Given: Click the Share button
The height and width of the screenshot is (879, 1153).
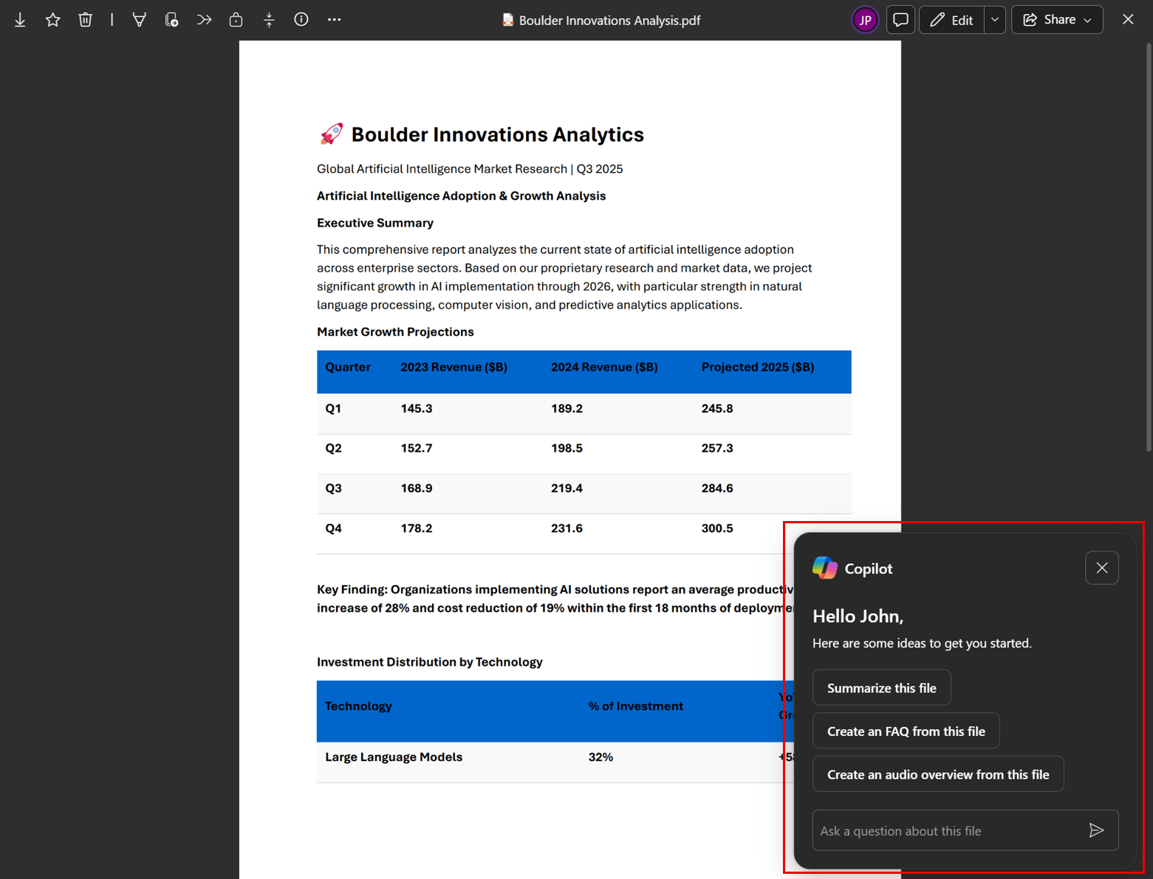Looking at the screenshot, I should pyautogui.click(x=1050, y=19).
